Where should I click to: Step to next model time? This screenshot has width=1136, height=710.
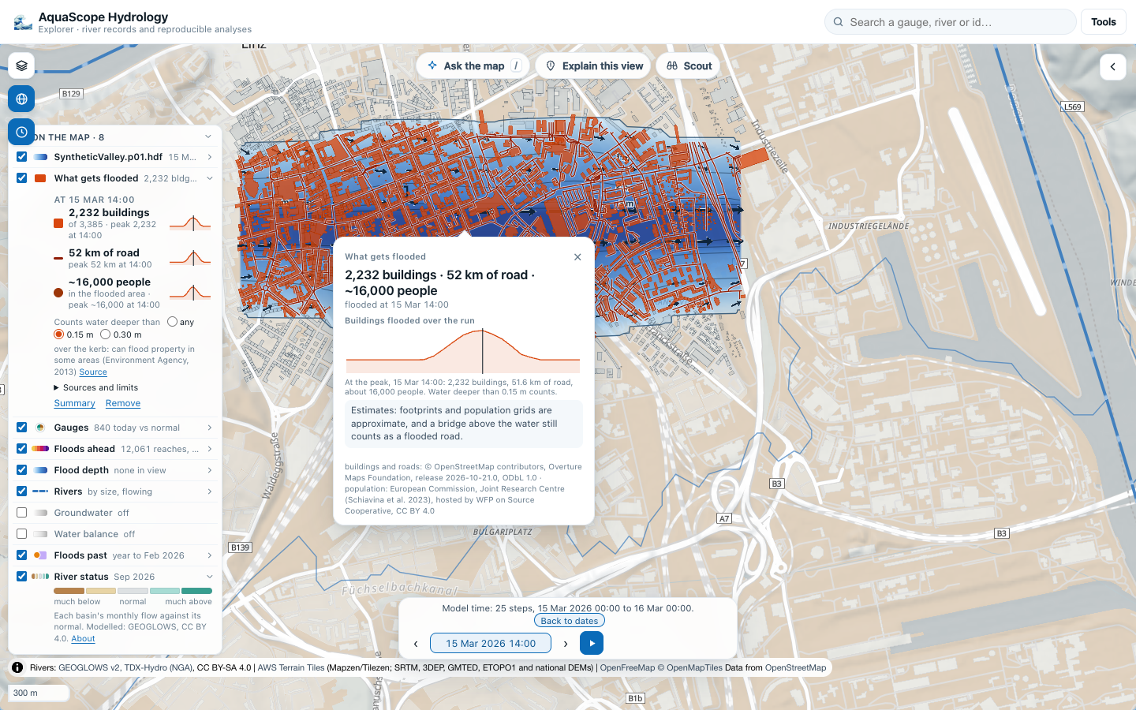tap(566, 644)
